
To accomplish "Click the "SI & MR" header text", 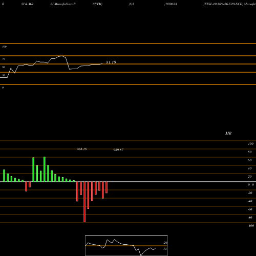I will click(27, 4).
